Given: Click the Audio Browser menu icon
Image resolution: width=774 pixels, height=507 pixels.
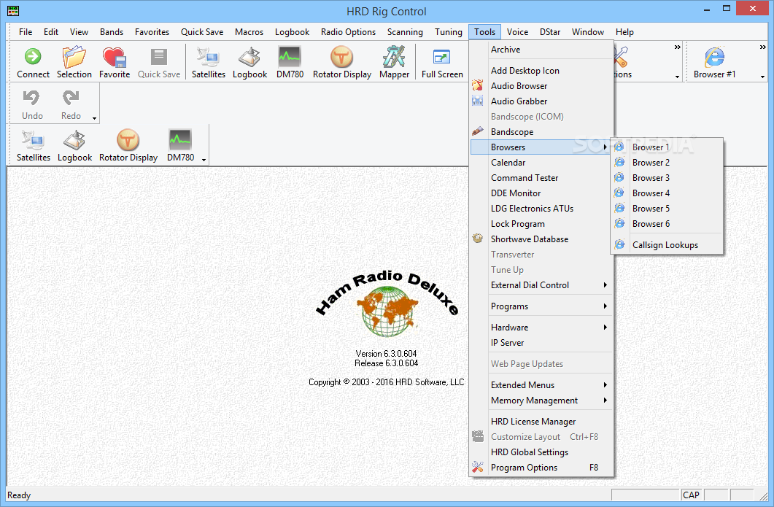Looking at the screenshot, I should pyautogui.click(x=477, y=85).
